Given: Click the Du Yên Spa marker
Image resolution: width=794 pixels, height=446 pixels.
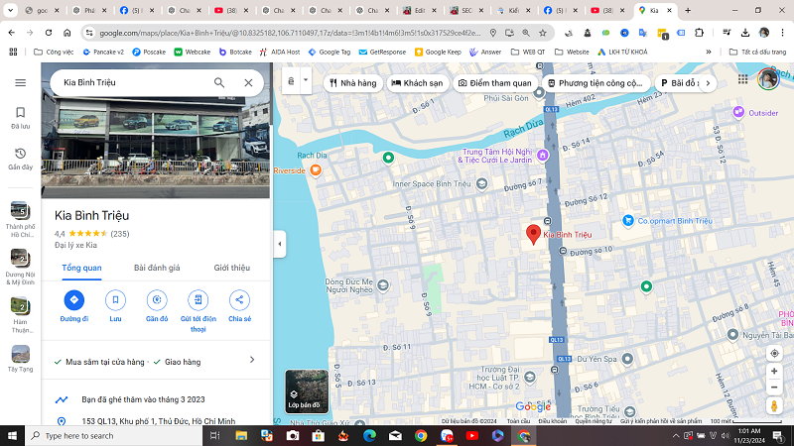Looking at the screenshot, I should pyautogui.click(x=627, y=359).
